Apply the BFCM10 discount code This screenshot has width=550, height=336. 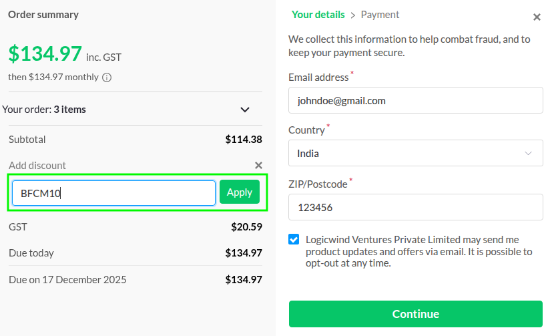click(240, 192)
